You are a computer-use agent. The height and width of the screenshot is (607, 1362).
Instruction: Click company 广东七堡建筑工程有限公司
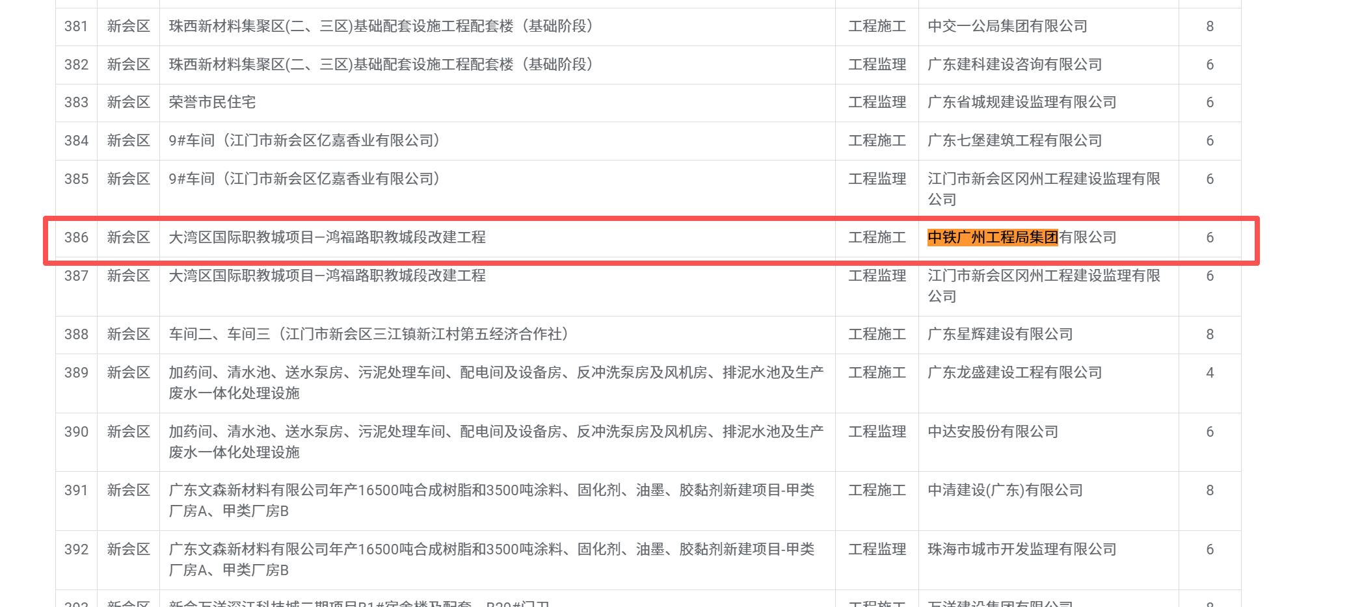coord(1015,141)
